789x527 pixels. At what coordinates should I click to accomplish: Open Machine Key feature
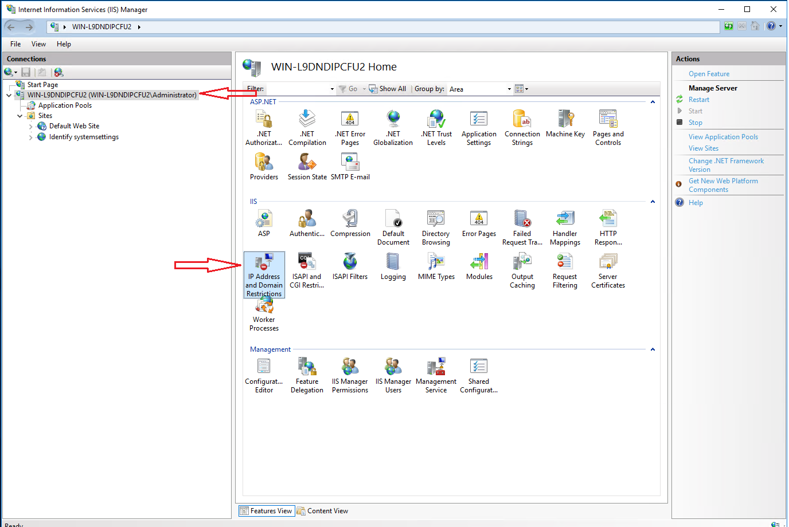point(565,124)
